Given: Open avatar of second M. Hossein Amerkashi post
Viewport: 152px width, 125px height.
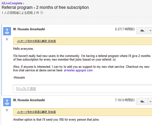Looking at the screenshot, I should [7, 102].
